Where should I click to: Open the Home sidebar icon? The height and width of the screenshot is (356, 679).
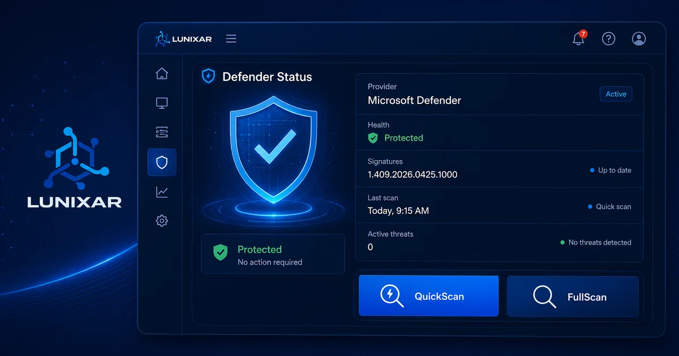click(162, 73)
